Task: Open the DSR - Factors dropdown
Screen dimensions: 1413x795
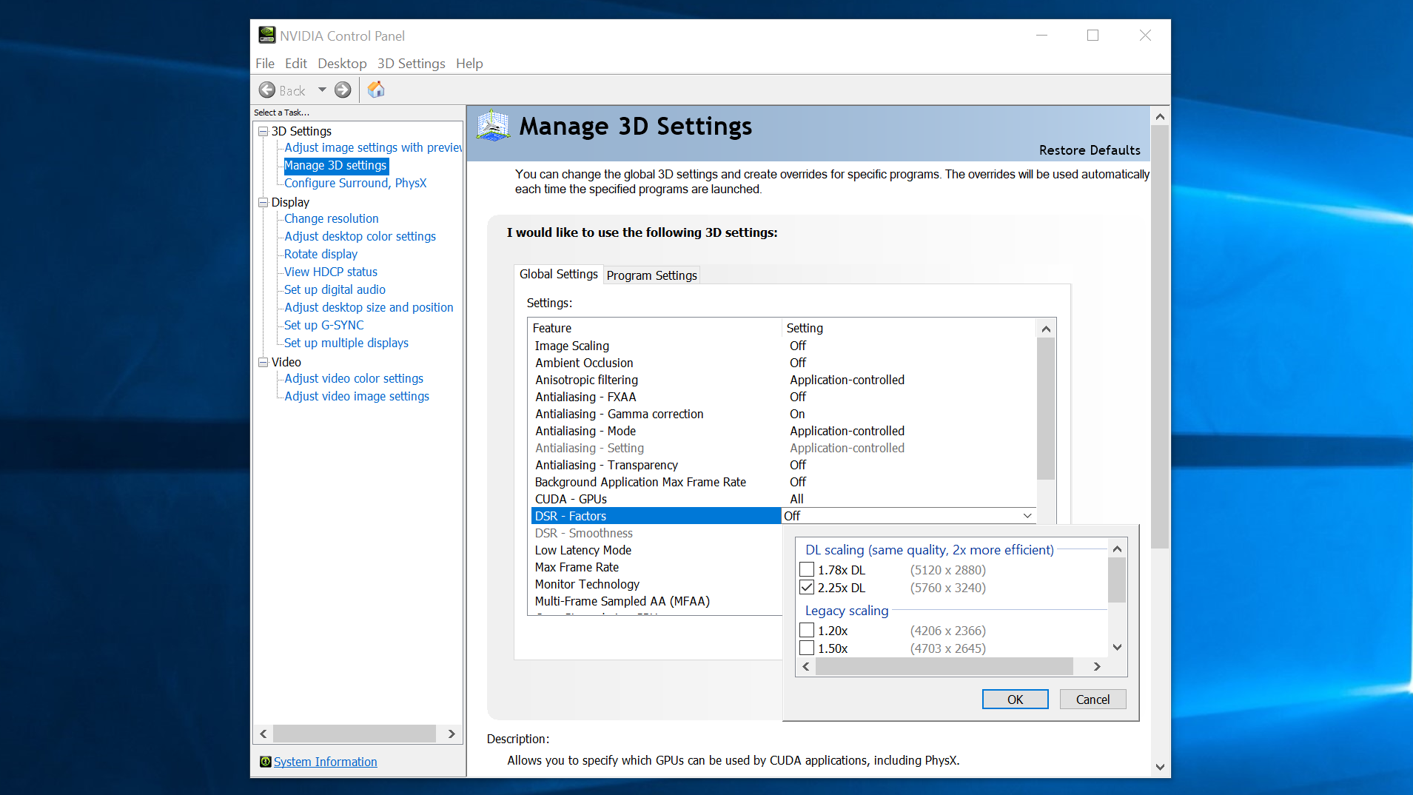Action: click(1027, 516)
